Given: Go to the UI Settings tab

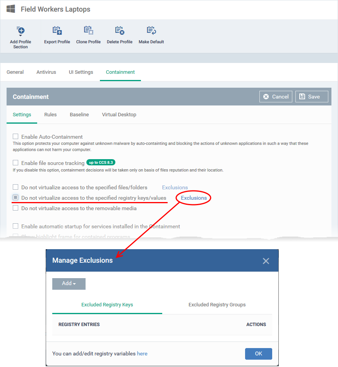Looking at the screenshot, I should tap(81, 72).
